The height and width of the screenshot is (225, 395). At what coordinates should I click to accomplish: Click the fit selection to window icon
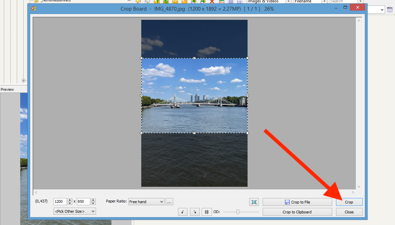point(254,202)
